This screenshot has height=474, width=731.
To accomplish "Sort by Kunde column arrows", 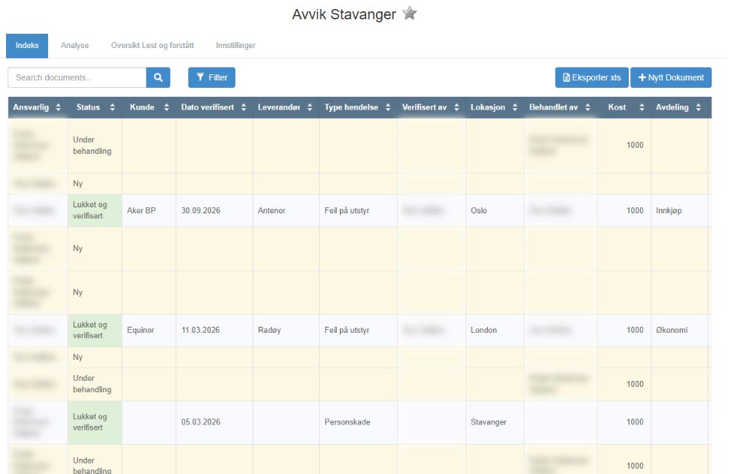I will coord(166,107).
